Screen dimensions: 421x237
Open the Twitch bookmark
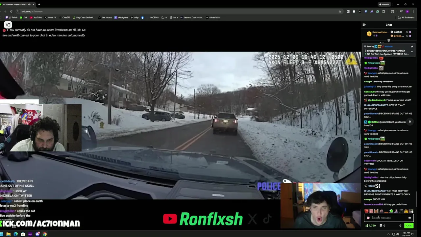coord(12,17)
